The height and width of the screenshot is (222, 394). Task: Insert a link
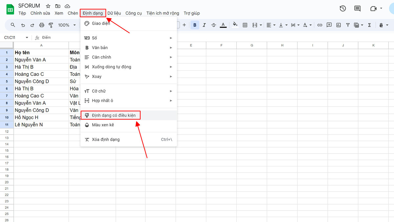coord(319,25)
